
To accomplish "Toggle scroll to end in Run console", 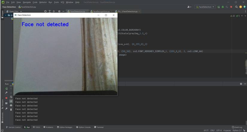I will pyautogui.click(x=11, y=101).
